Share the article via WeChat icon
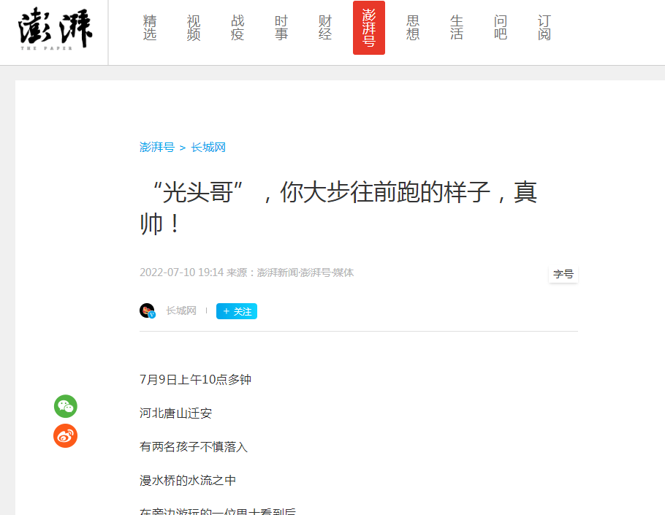This screenshot has width=665, height=515. [65, 407]
